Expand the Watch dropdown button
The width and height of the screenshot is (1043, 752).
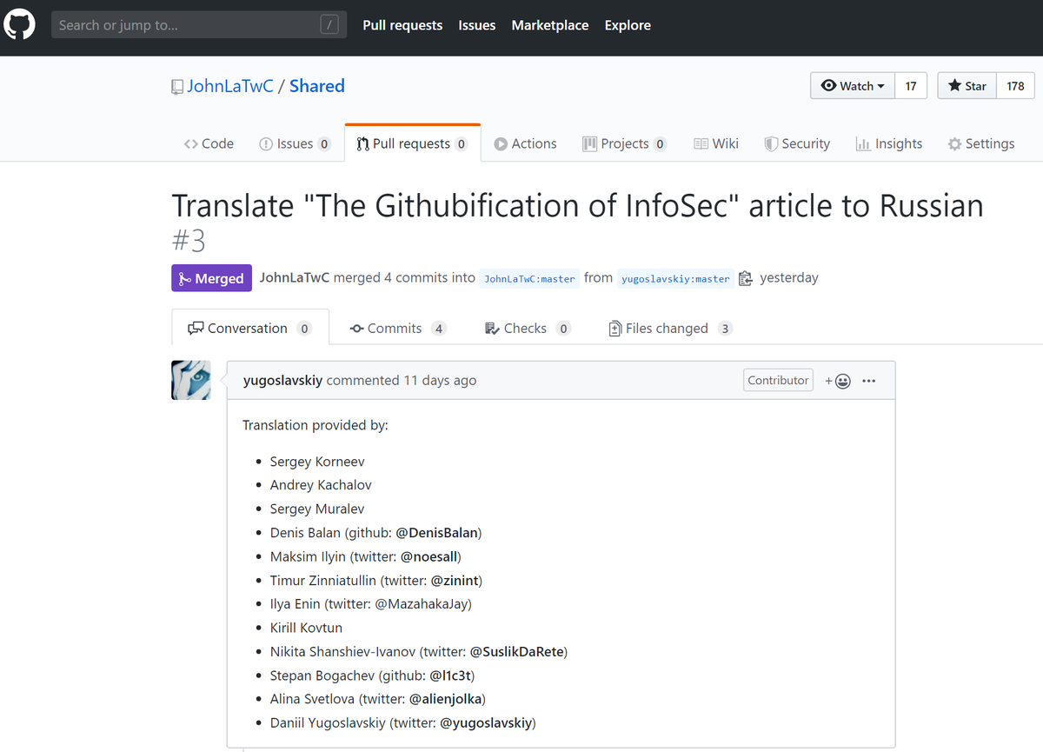853,85
